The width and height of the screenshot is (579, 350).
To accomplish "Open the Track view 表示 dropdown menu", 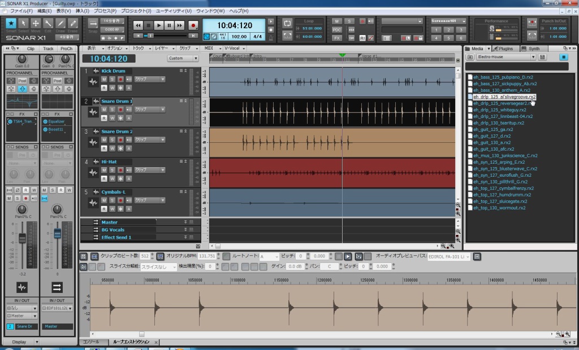I will pyautogui.click(x=94, y=49).
